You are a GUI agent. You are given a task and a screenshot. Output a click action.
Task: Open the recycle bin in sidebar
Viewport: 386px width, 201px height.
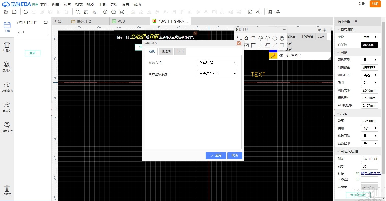(7, 190)
